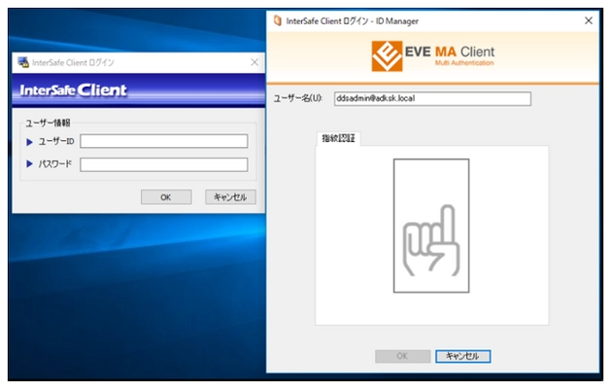Click the ユーザー名(U): label
The image size is (613, 389).
298,98
